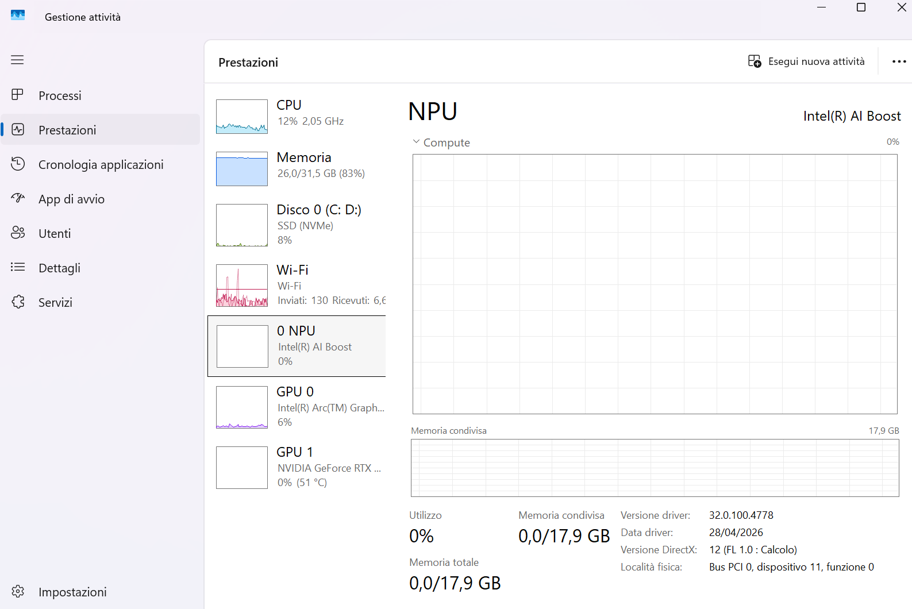912x609 pixels.
Task: Open Impostazioni settings
Action: tap(101, 592)
